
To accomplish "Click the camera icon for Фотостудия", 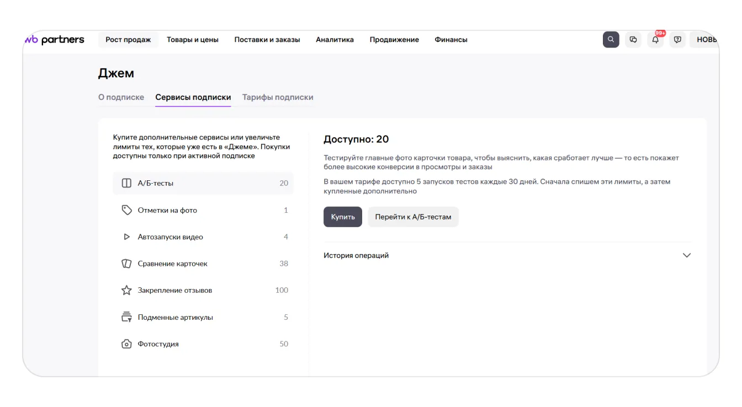I will [126, 344].
